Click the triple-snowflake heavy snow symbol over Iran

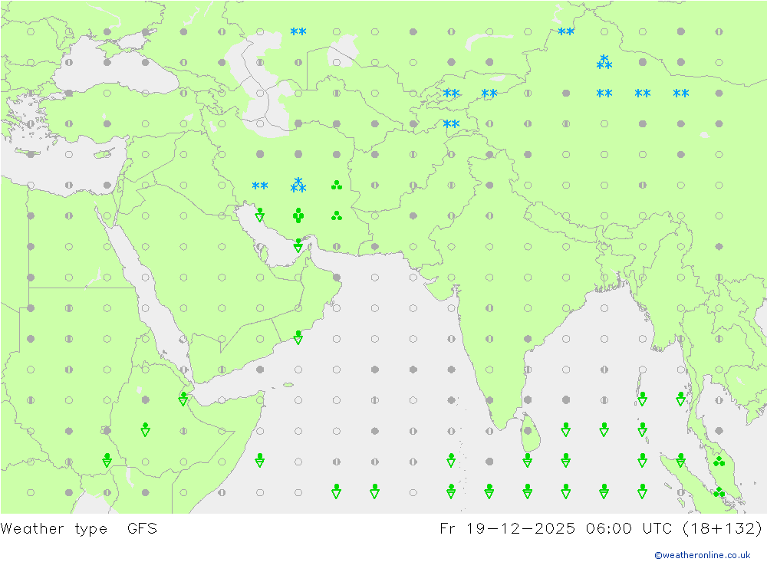pos(298,185)
